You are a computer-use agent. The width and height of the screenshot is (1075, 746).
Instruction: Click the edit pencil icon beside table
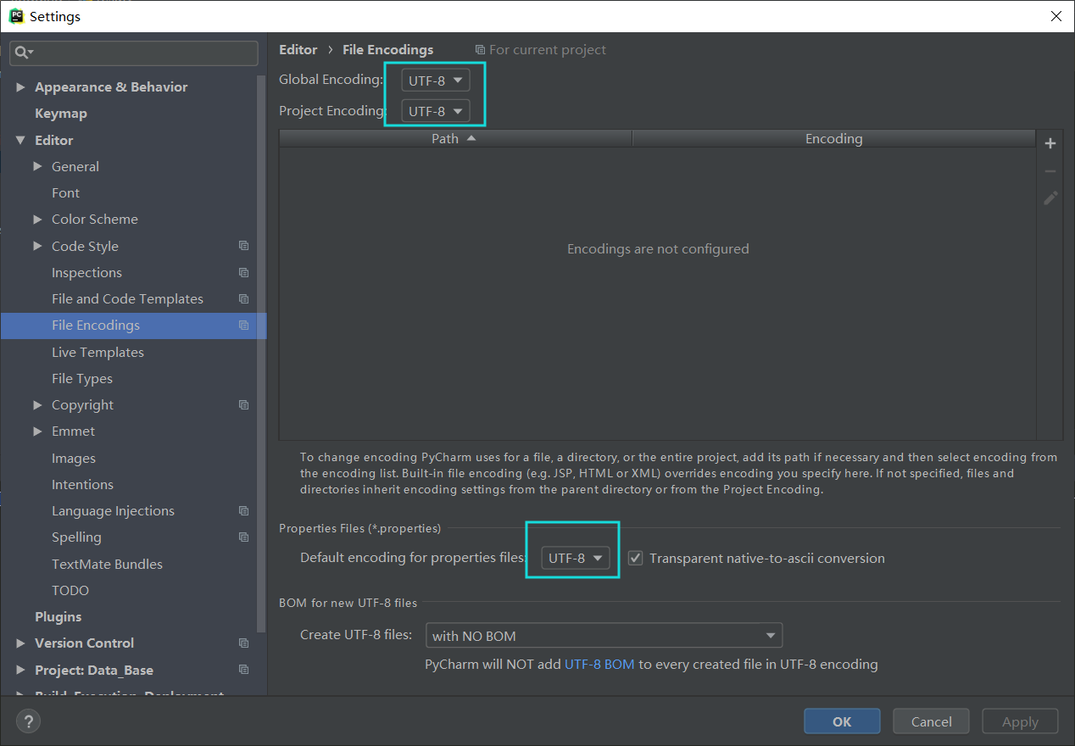(1050, 198)
